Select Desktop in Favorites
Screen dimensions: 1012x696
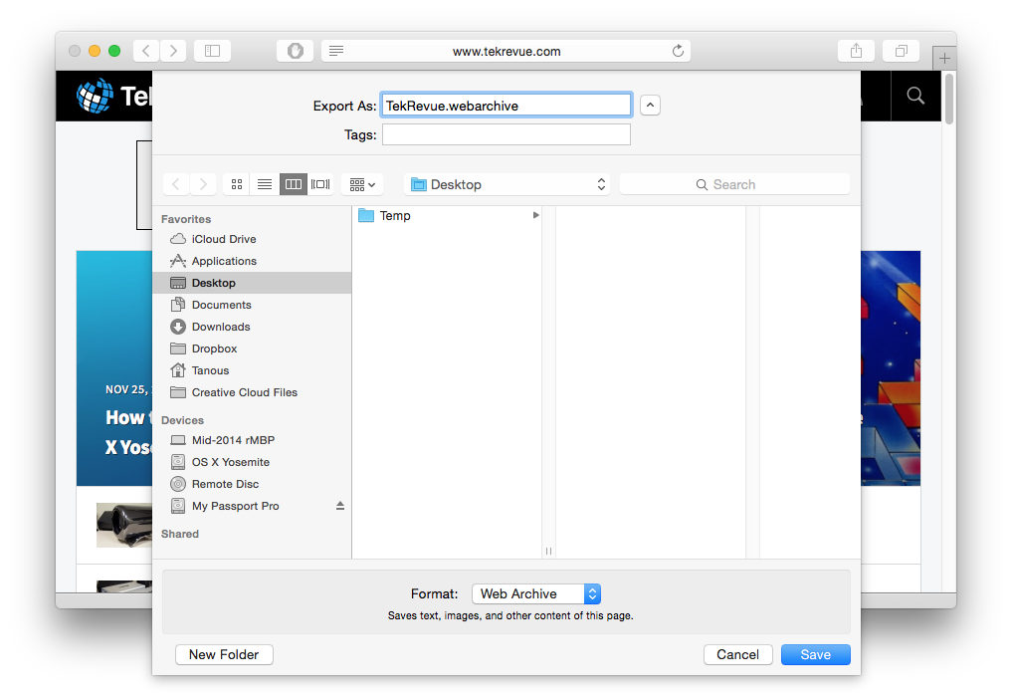[x=253, y=283]
